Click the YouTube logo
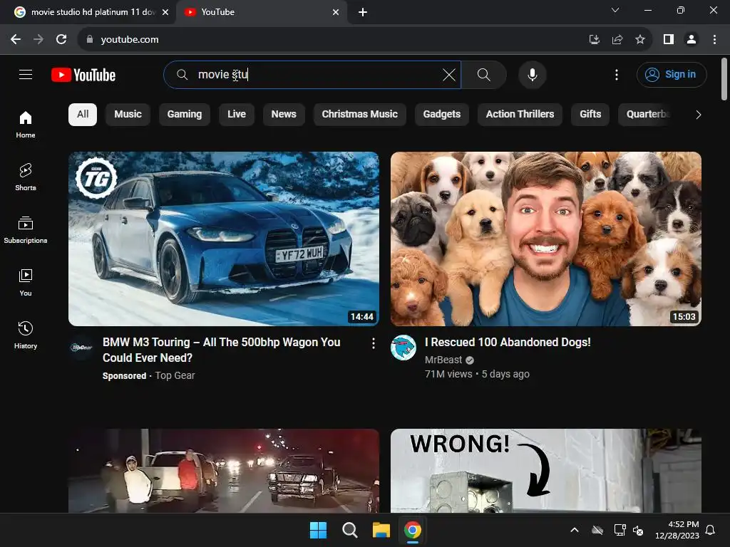Viewport: 730px width, 547px height. point(83,75)
